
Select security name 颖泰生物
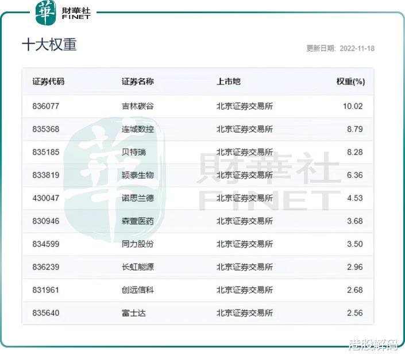tap(138, 175)
